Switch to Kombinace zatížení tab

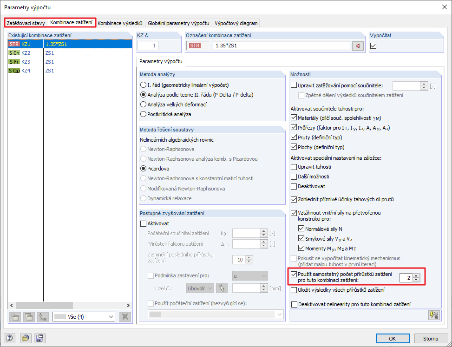pos(71,22)
